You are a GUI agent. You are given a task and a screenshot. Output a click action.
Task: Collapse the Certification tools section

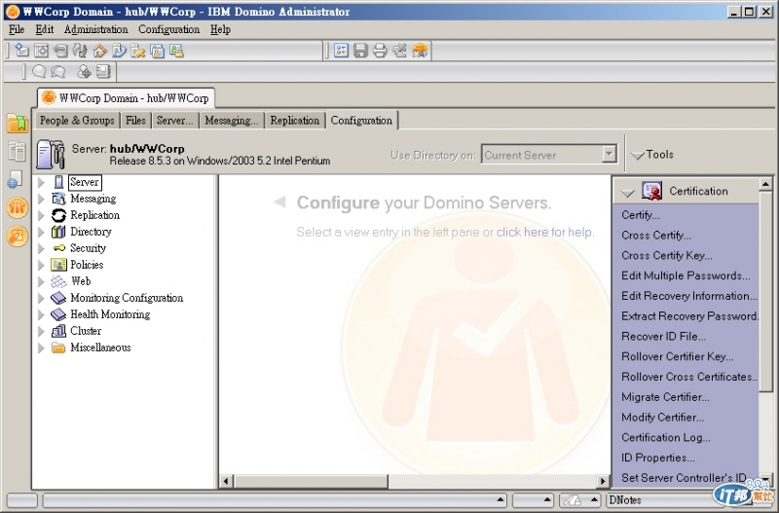[x=627, y=192]
